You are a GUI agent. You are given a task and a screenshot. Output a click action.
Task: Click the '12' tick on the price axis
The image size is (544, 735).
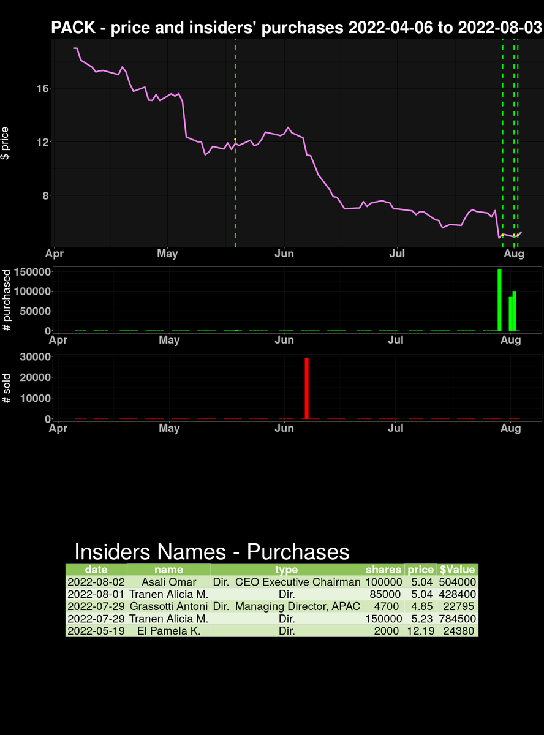pos(42,142)
